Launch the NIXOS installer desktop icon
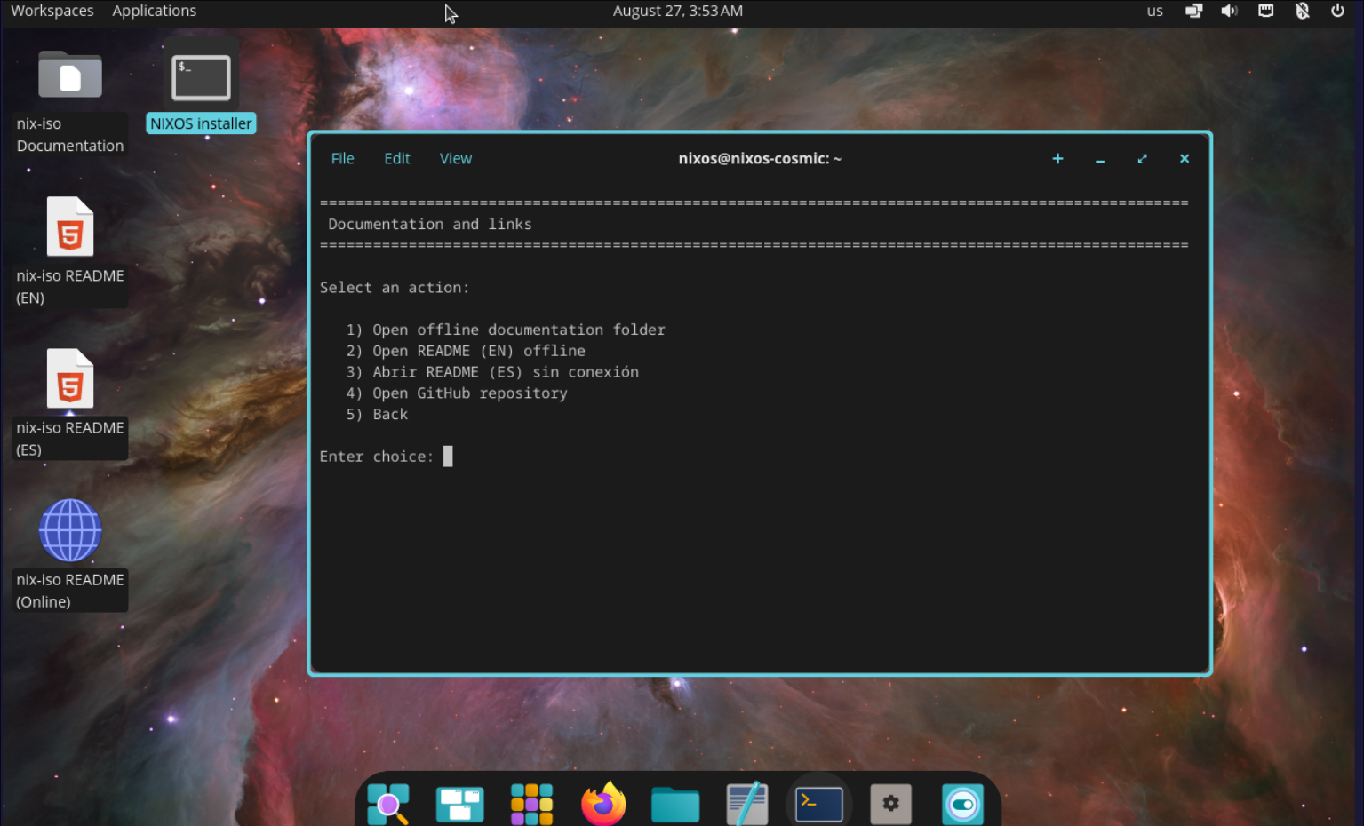 pos(201,78)
